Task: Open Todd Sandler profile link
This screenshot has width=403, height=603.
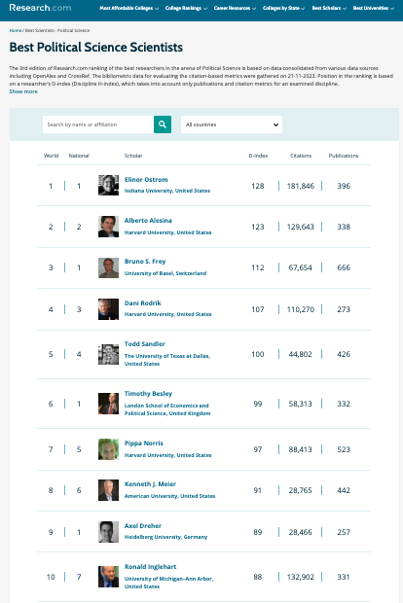Action: 145,343
